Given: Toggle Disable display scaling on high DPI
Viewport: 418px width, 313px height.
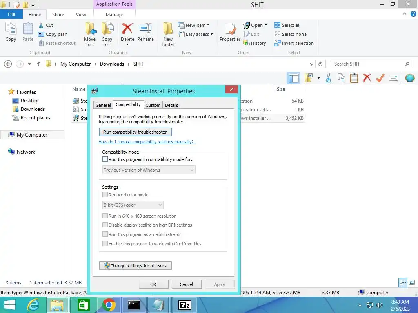Looking at the screenshot, I should click(105, 225).
